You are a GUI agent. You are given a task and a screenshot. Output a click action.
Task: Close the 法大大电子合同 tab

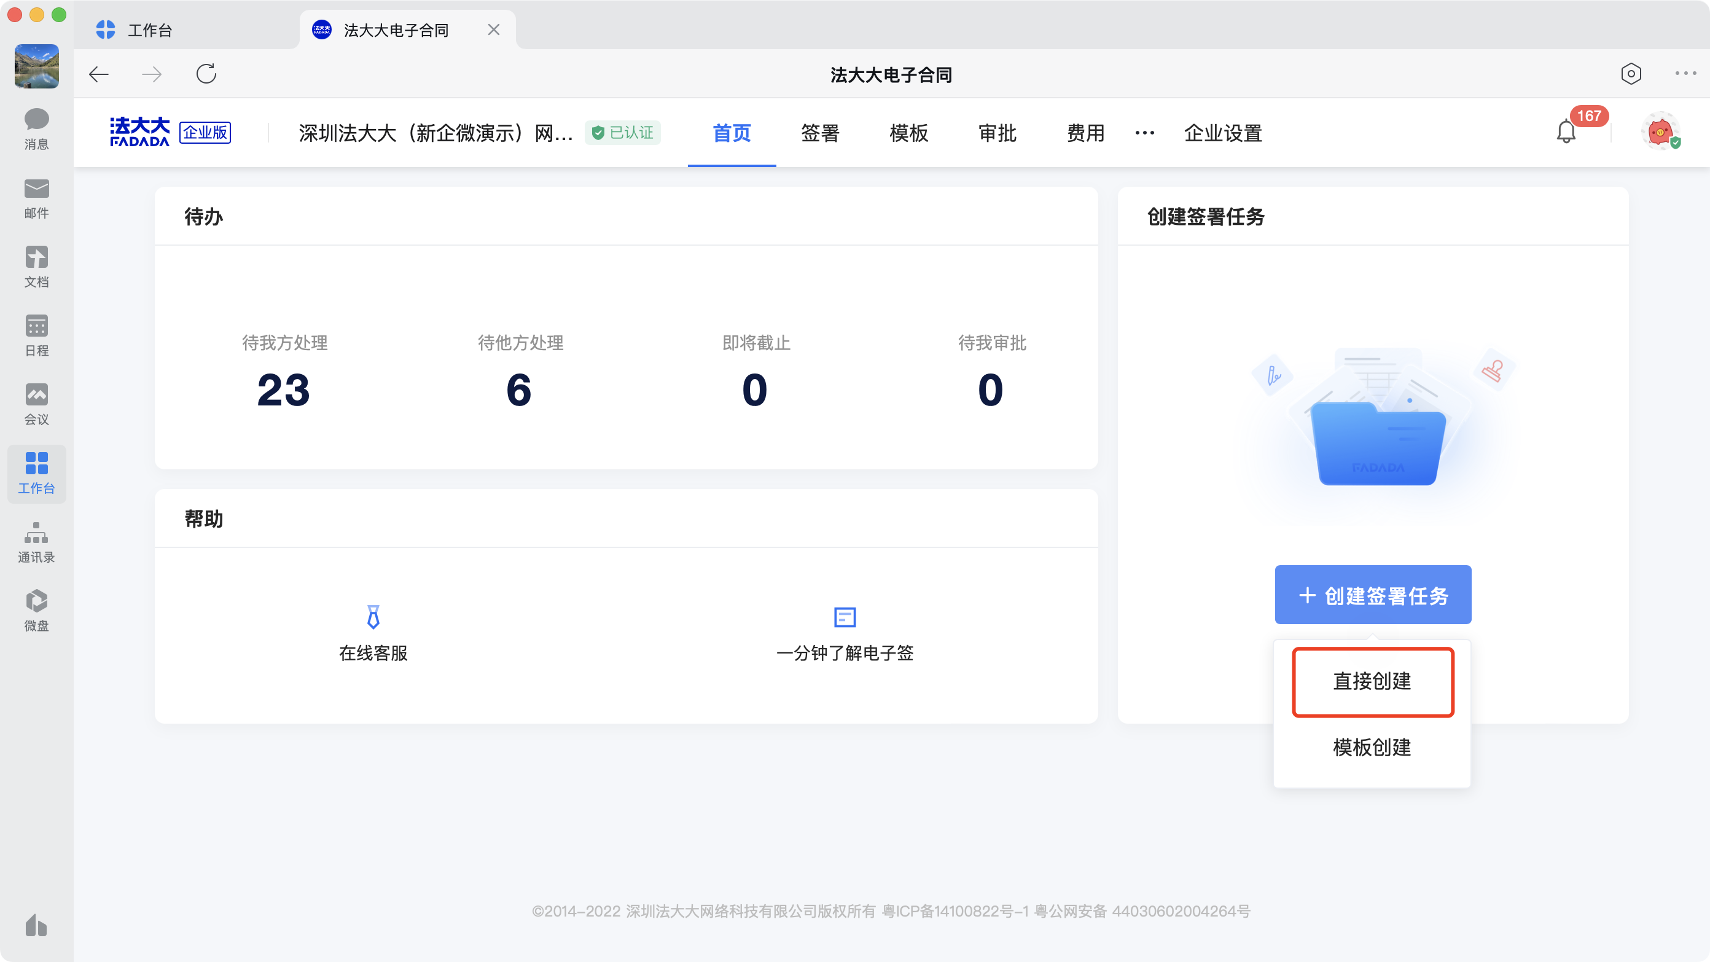[493, 30]
